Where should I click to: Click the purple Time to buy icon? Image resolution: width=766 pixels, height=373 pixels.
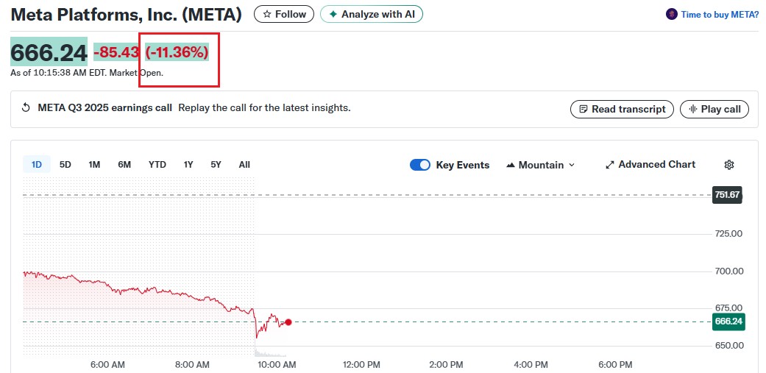click(x=671, y=14)
